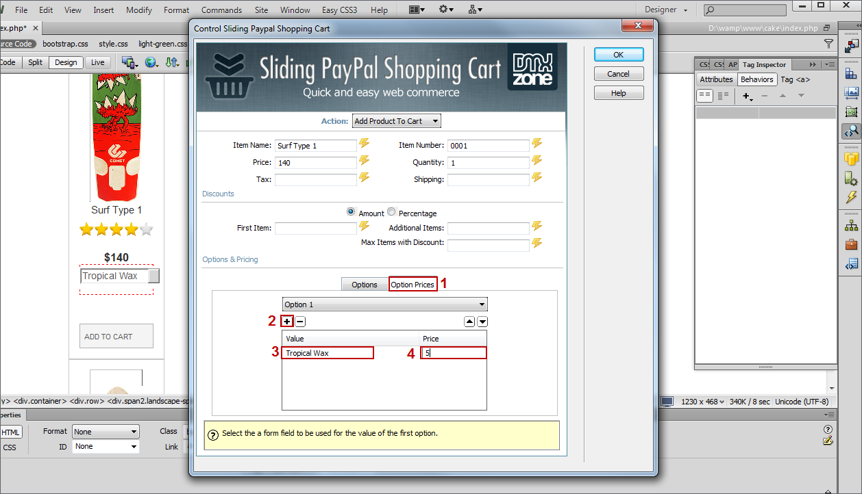Click the lightning bolt beside Additional Items
Image resolution: width=862 pixels, height=494 pixels.
pyautogui.click(x=537, y=226)
